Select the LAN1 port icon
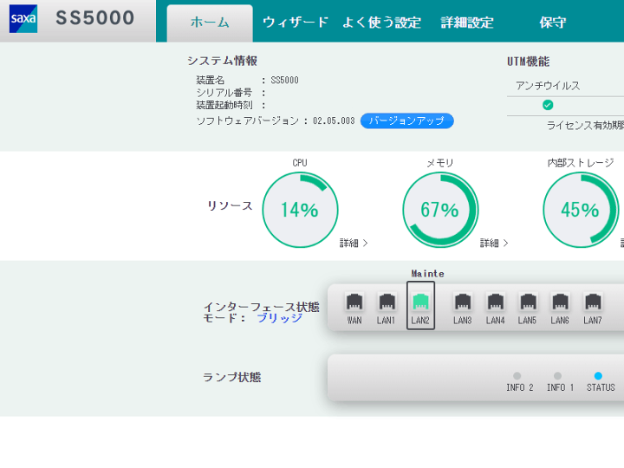 click(x=387, y=302)
